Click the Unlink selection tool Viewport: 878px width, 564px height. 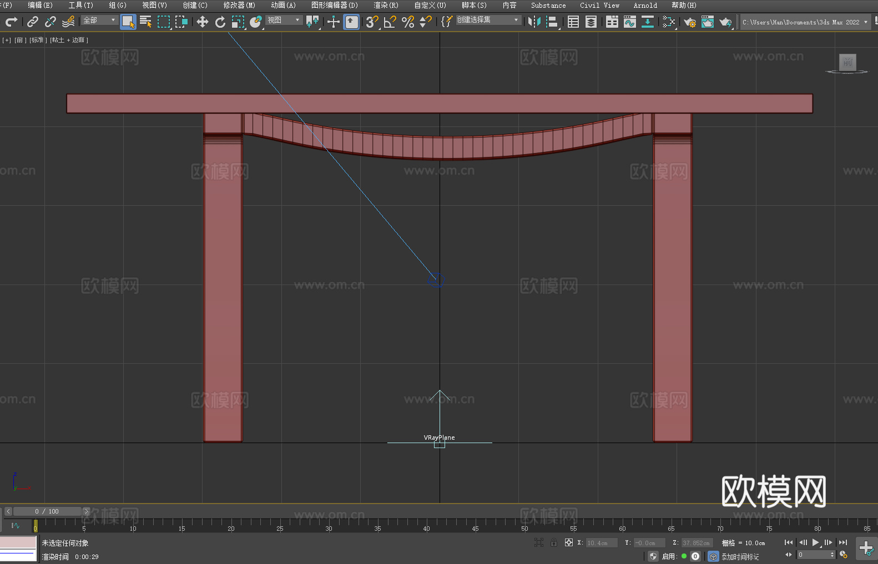pos(51,22)
